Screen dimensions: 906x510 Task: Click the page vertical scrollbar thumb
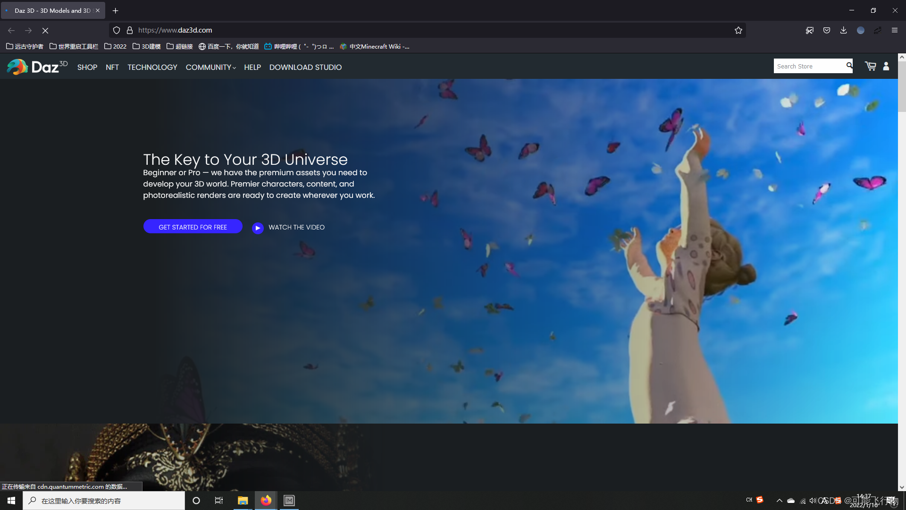point(902,87)
